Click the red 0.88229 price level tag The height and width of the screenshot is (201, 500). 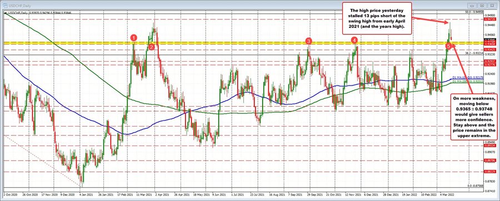pos(491,172)
